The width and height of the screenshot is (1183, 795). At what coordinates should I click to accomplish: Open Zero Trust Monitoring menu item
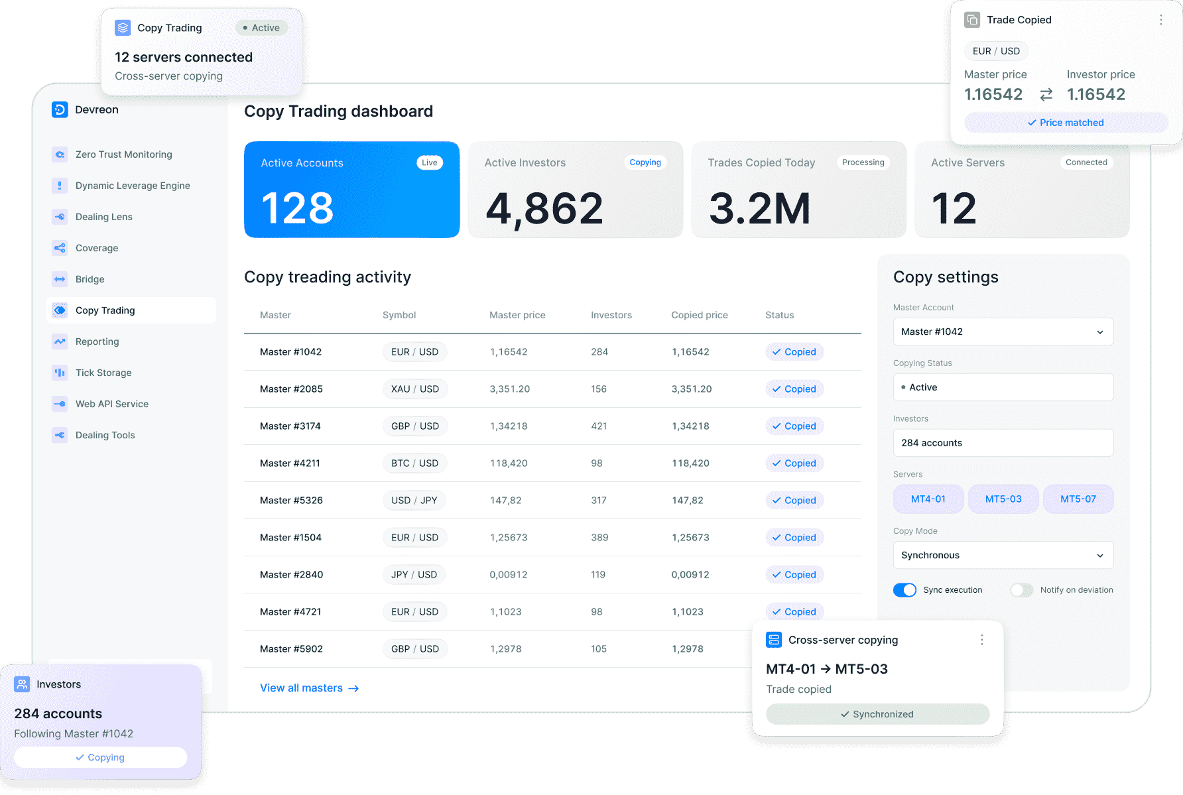click(133, 154)
